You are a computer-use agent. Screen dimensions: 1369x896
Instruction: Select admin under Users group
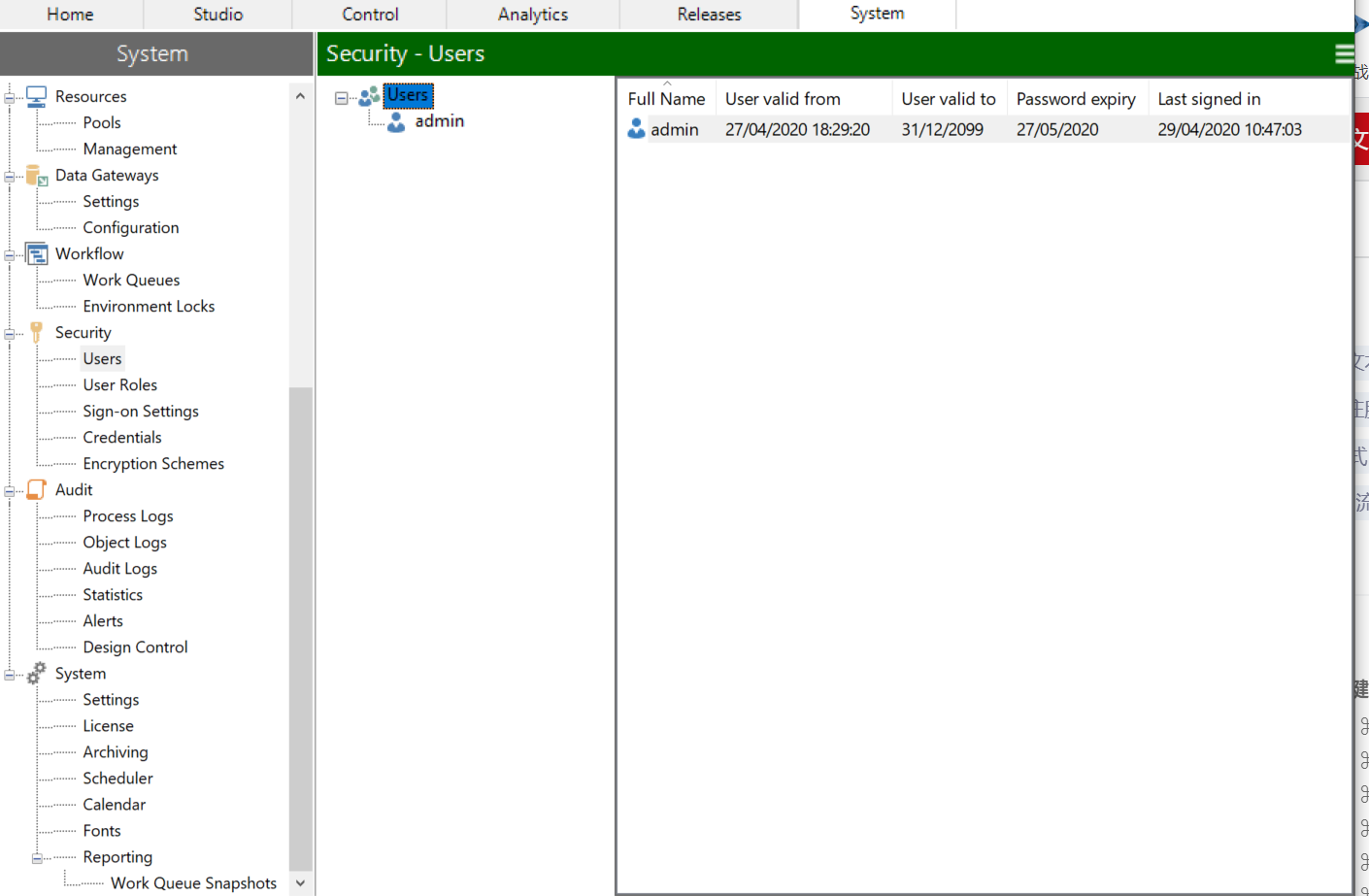[439, 120]
